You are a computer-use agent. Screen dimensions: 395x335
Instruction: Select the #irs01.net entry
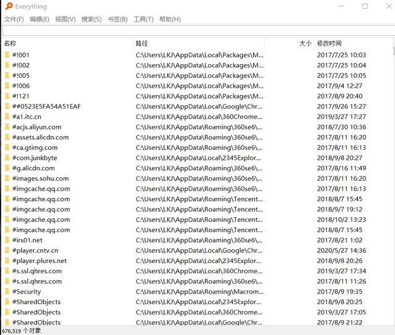[x=27, y=240]
